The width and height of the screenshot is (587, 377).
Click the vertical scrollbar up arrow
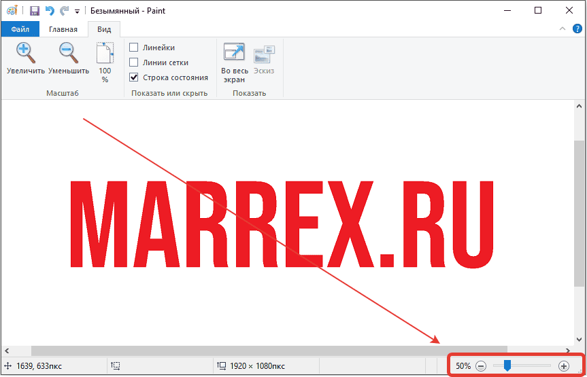(x=579, y=107)
